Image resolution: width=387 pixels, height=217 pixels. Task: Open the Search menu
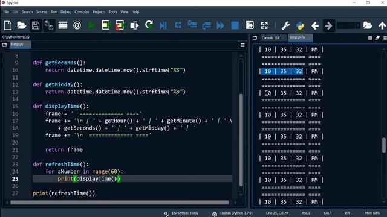(27, 12)
